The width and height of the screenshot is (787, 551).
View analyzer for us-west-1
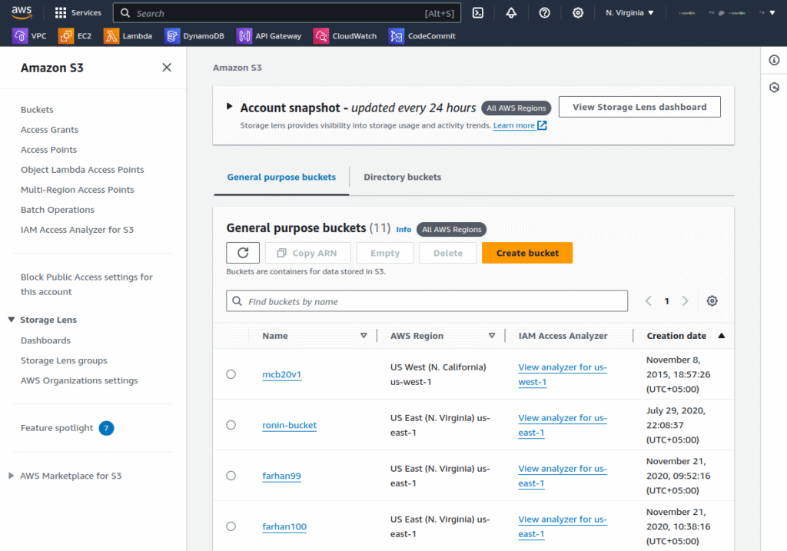(x=563, y=374)
